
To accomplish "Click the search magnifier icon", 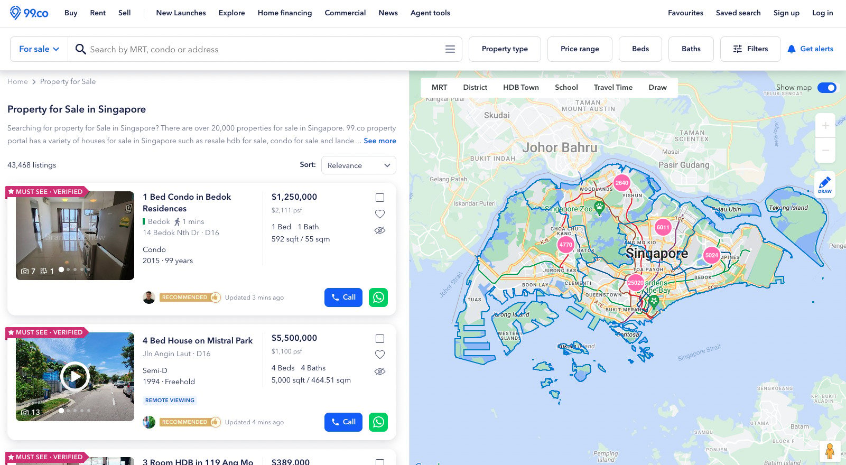I will tap(80, 49).
